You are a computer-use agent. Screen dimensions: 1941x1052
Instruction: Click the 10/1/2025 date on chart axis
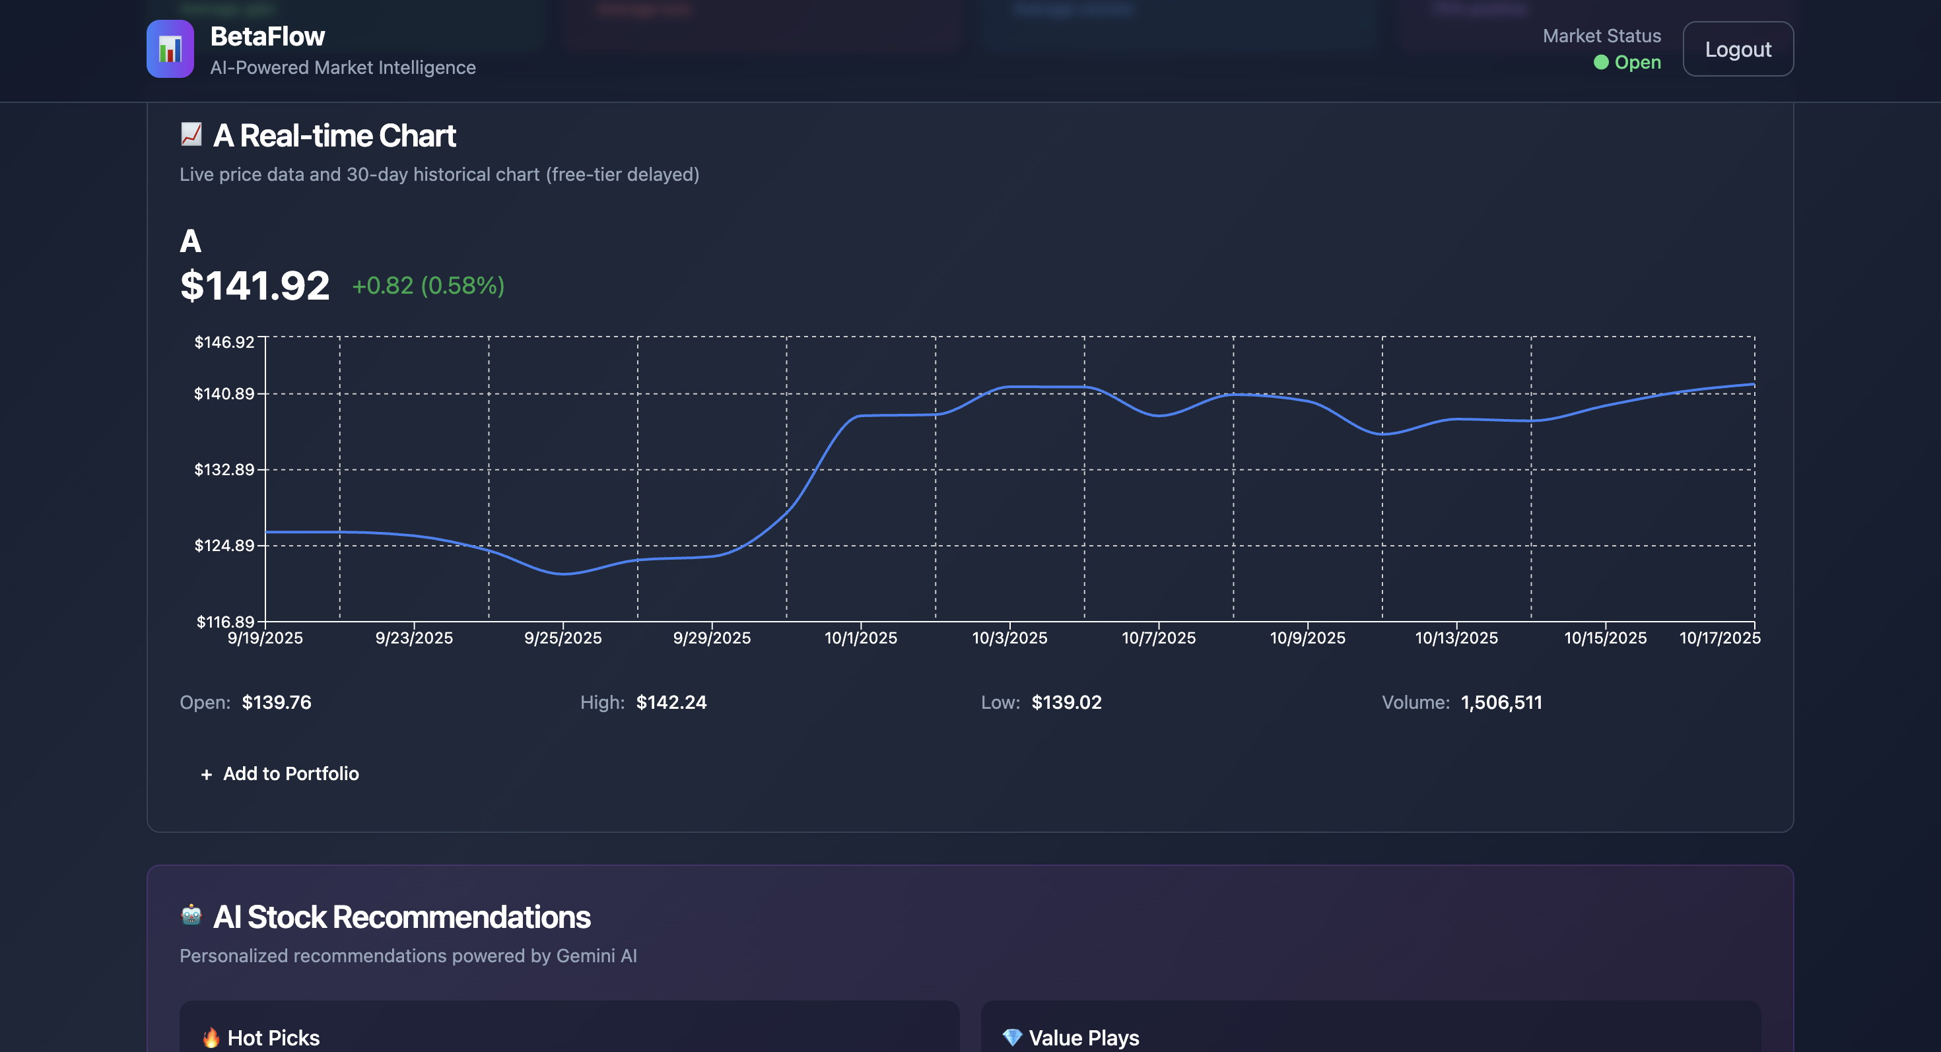860,638
